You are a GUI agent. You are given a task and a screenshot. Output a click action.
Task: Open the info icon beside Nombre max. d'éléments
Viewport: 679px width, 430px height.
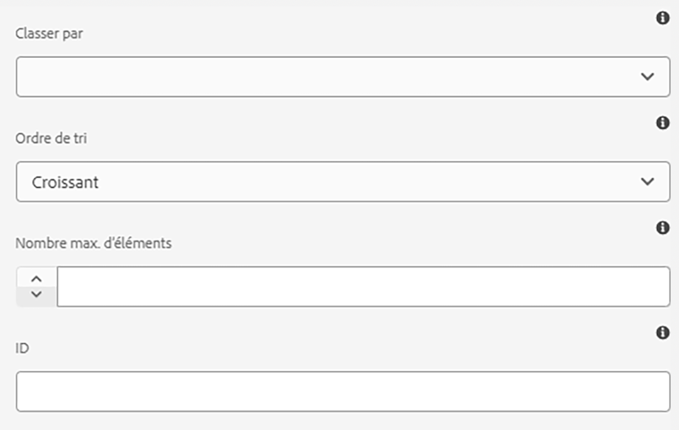[x=663, y=227]
